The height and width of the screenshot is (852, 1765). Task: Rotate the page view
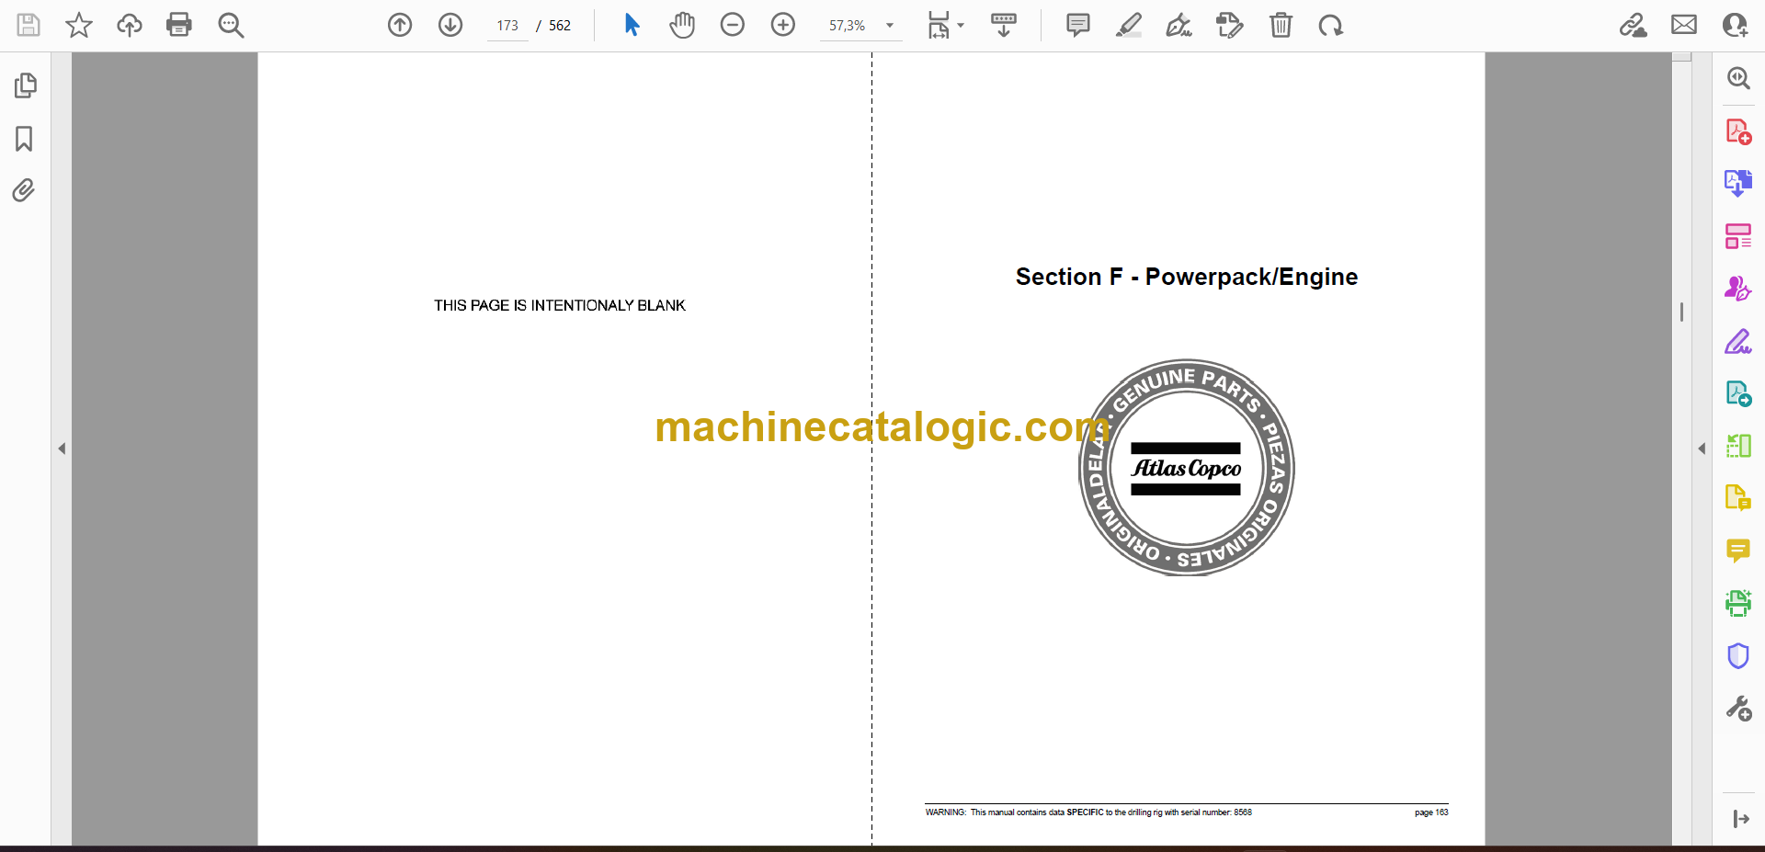1330,25
